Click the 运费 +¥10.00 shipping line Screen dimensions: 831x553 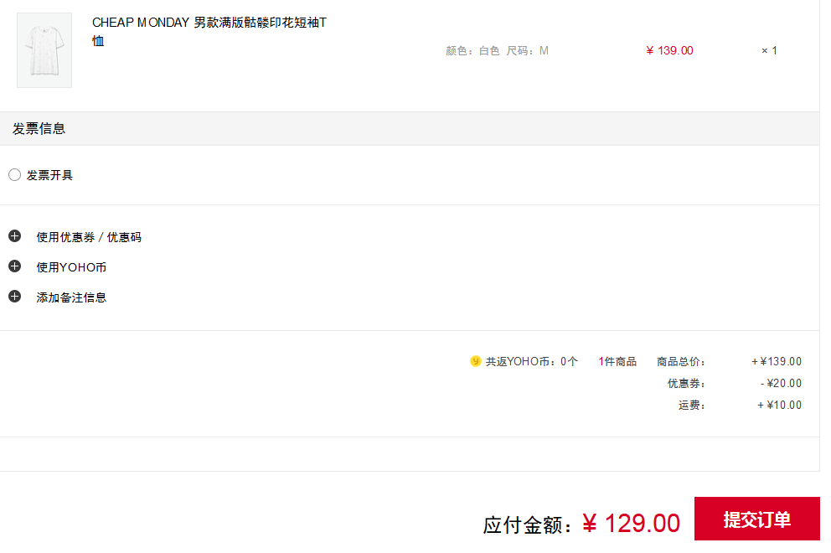point(740,405)
